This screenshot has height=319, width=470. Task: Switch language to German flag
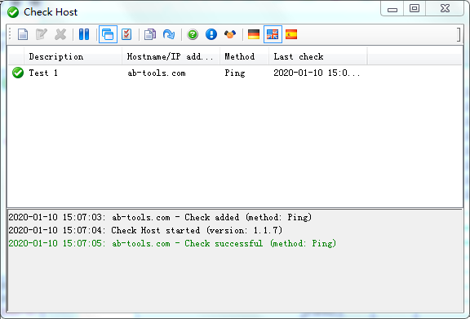pyautogui.click(x=254, y=34)
